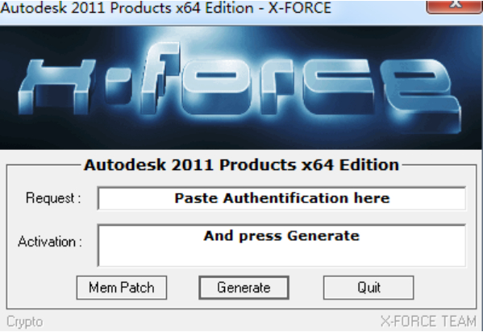This screenshot has width=483, height=332.
Task: Click the blank lower area of the Activation box
Action: pos(281,256)
